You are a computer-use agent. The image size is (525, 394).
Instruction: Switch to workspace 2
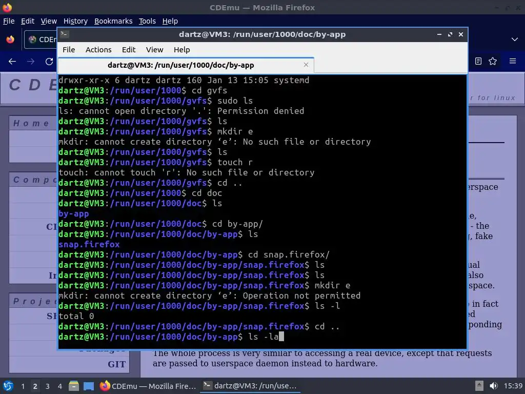pos(35,386)
